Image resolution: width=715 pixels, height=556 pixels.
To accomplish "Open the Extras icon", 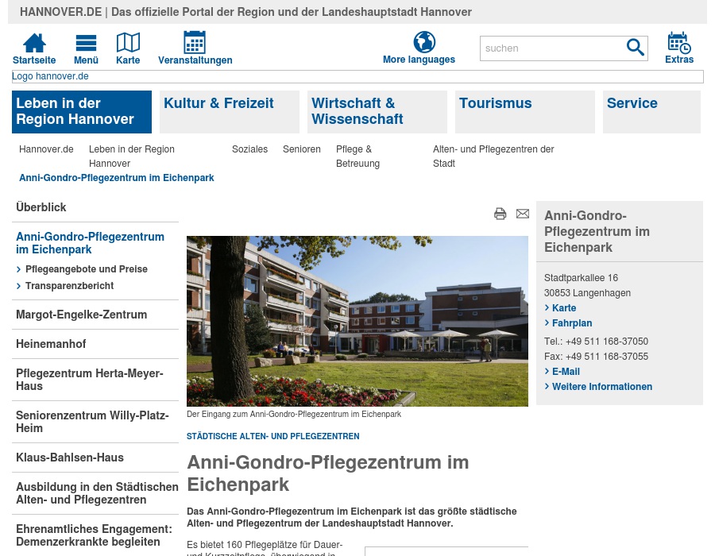I will click(679, 42).
